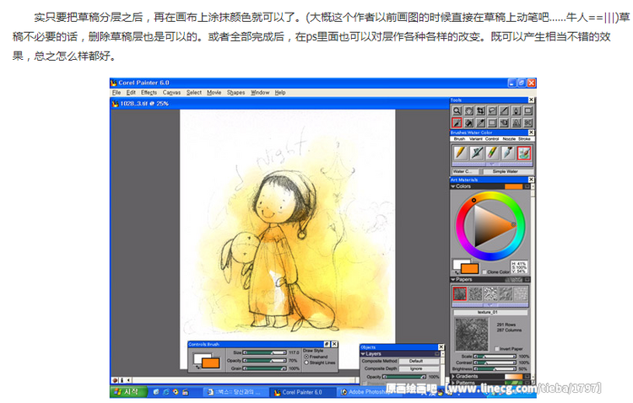Open the Simple Water variant dropdown
633x403 pixels.
(x=508, y=171)
